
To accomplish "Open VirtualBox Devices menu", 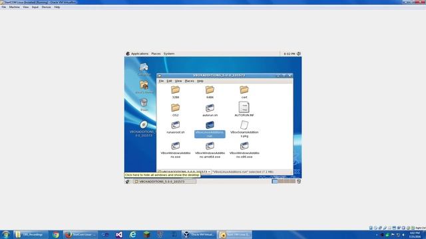I will click(x=46, y=7).
